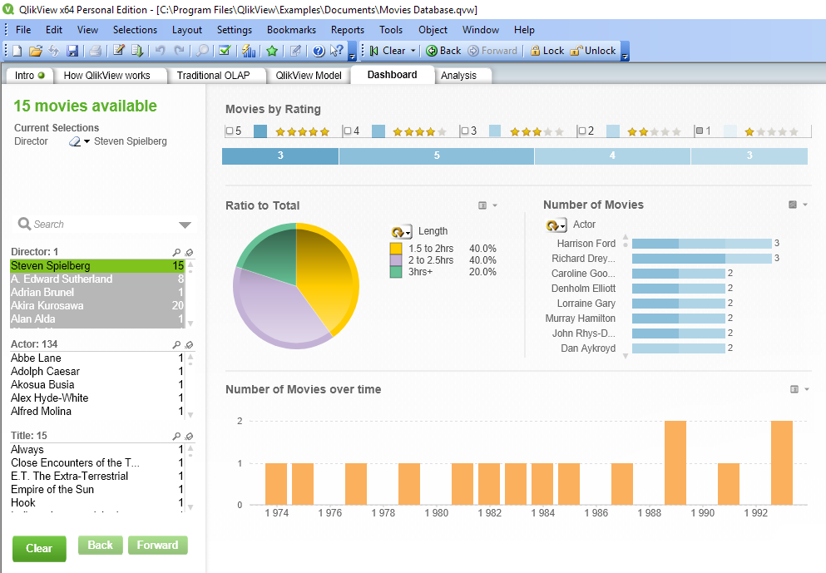Viewport: 826px width, 573px height.
Task: Create a new document from the toolbar
Action: pos(17,51)
